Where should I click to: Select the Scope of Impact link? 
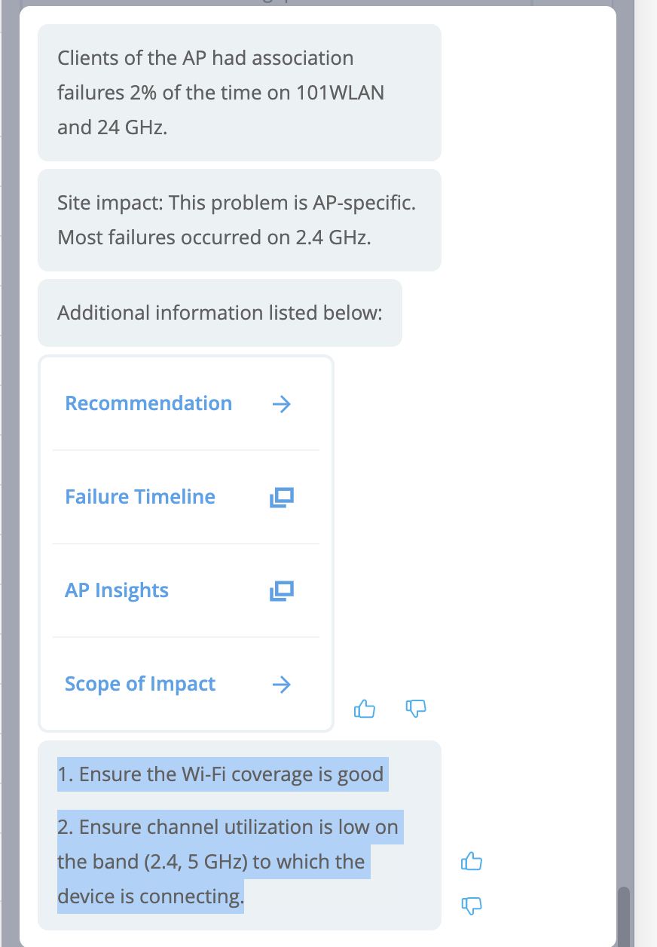point(140,684)
